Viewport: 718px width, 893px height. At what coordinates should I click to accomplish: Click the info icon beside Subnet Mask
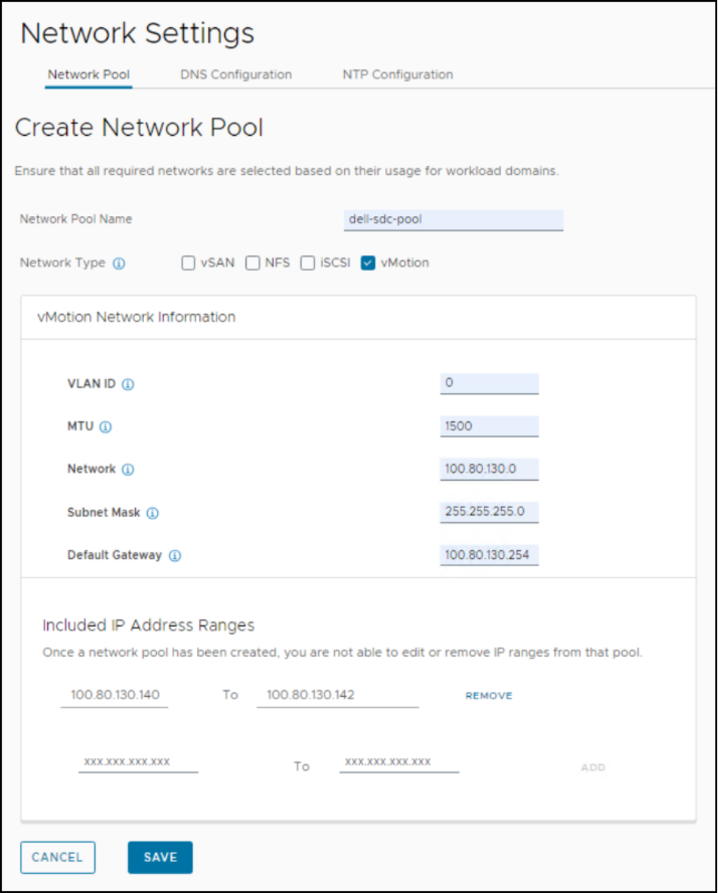(x=152, y=512)
